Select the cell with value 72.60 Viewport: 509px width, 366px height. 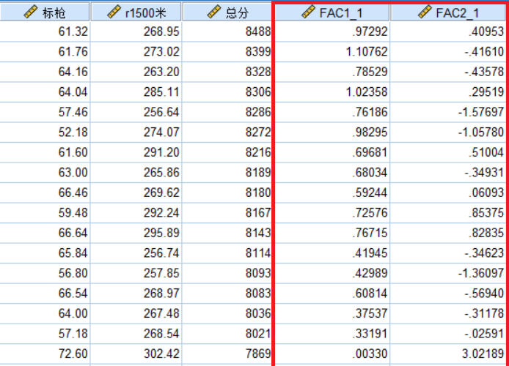pyautogui.click(x=45, y=354)
